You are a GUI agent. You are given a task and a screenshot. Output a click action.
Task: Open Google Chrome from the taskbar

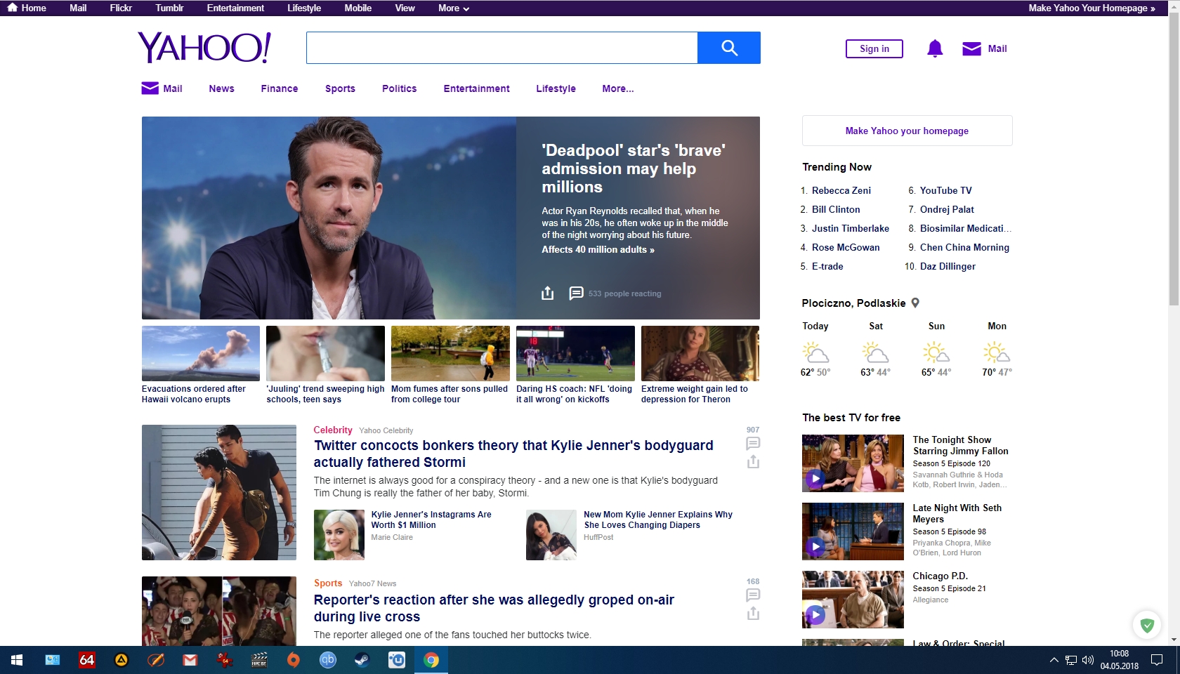tap(431, 660)
